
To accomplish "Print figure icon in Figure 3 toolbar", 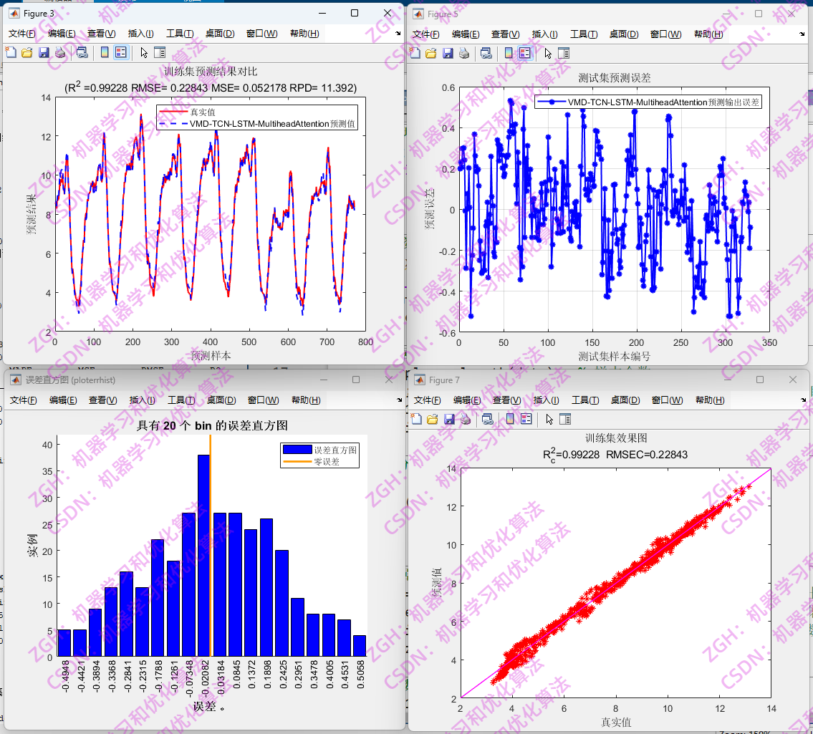I will [60, 52].
